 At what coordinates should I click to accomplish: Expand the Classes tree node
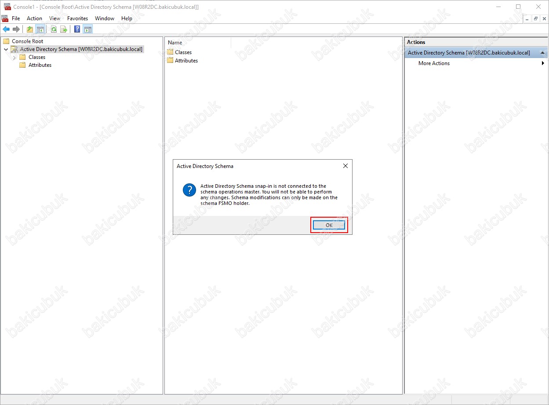pos(14,57)
